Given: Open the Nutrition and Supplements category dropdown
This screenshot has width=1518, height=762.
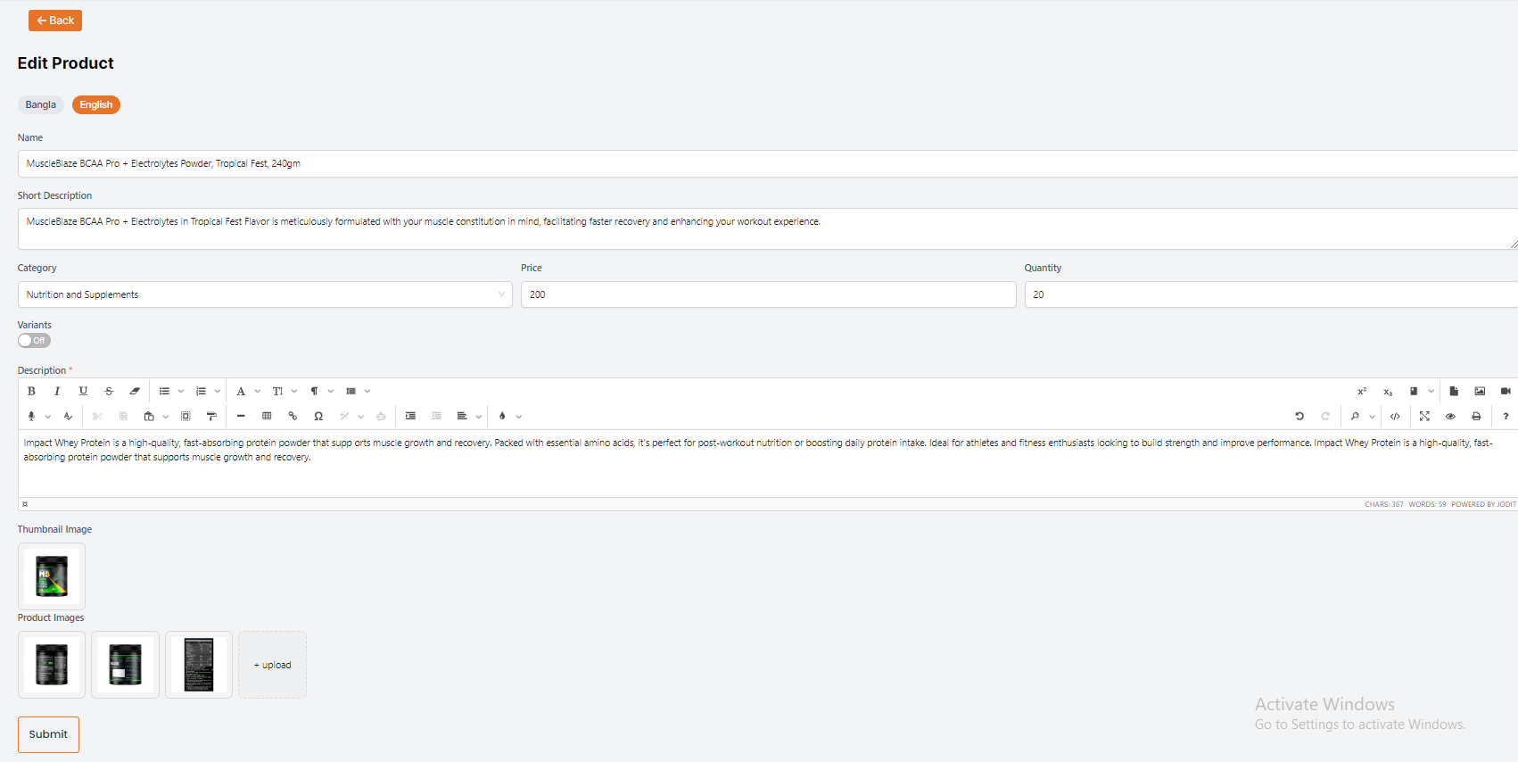Looking at the screenshot, I should coord(265,294).
